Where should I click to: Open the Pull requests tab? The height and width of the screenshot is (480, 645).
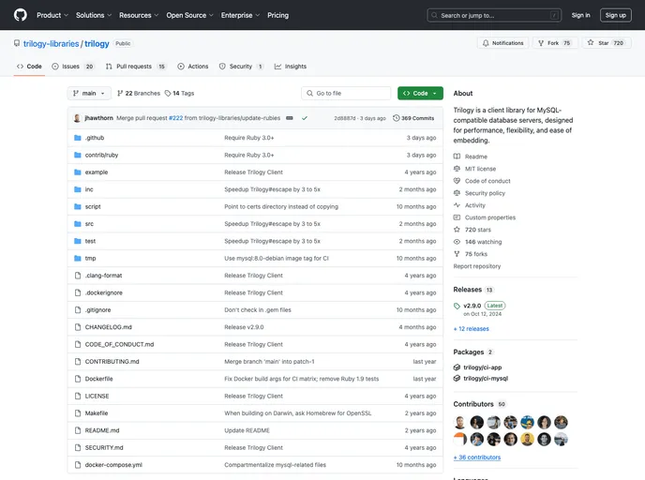tap(136, 67)
